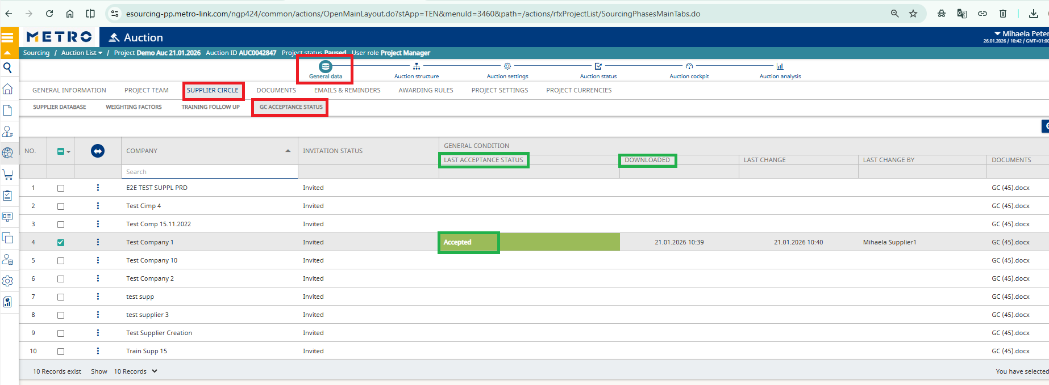Change the 10 Records page size dropdown
This screenshot has width=1049, height=385.
tap(136, 371)
